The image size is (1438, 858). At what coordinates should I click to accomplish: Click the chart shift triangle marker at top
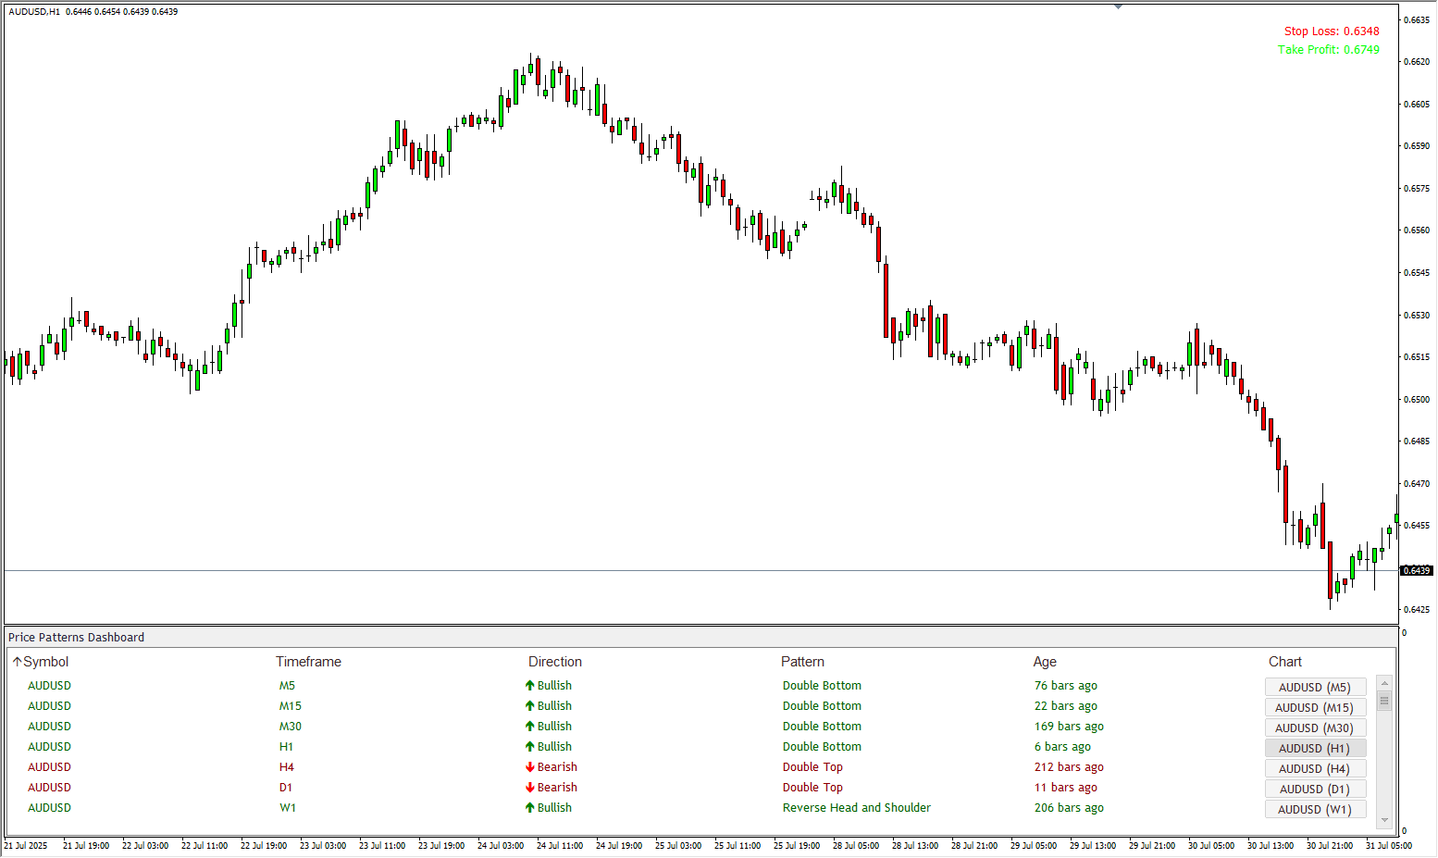pos(1118,6)
